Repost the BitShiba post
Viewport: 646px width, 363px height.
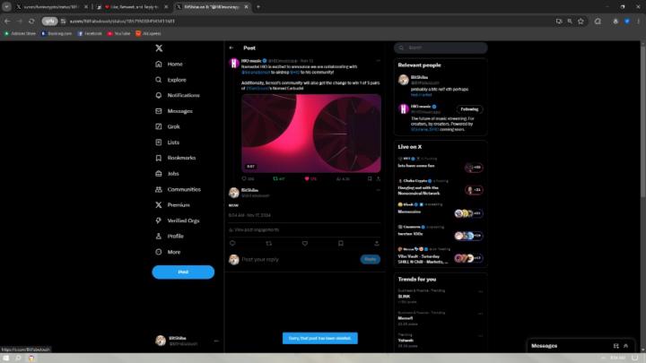(268, 243)
